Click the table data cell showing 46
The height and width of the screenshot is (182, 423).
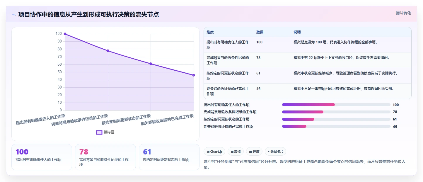click(258, 89)
